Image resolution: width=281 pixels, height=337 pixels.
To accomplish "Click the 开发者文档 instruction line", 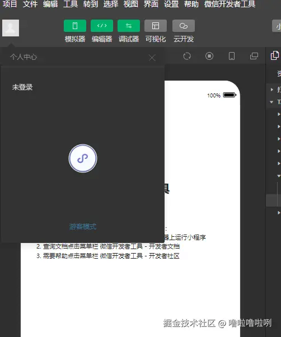I will click(x=108, y=246).
